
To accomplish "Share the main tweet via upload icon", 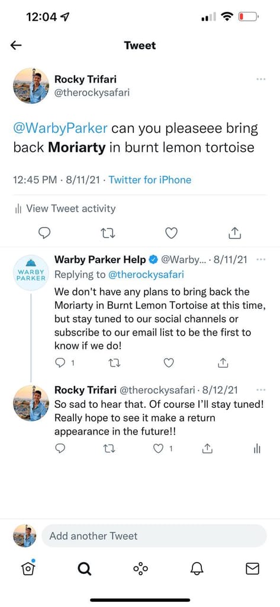I will pos(235,232).
